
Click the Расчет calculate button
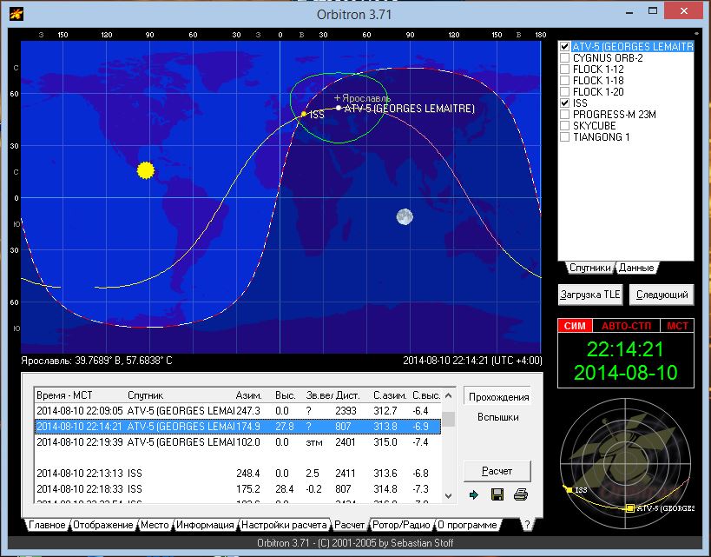(x=497, y=471)
